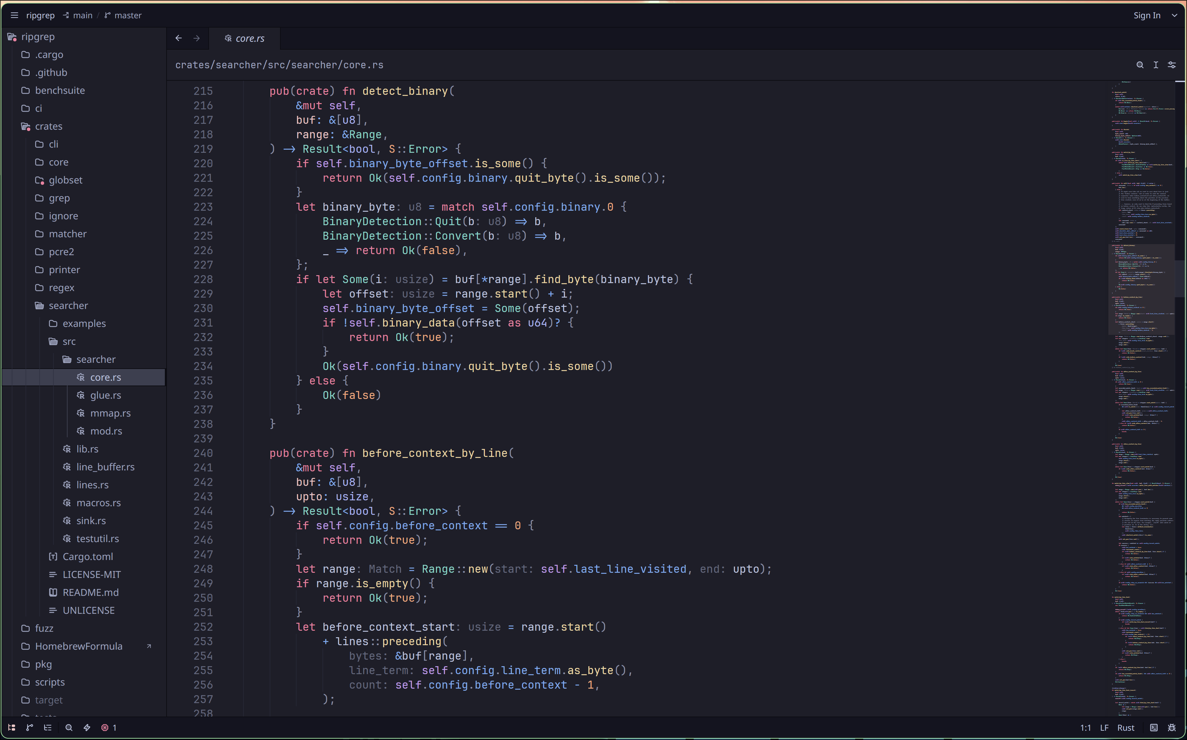Go forward in navigation history
This screenshot has width=1187, height=740.
197,38
